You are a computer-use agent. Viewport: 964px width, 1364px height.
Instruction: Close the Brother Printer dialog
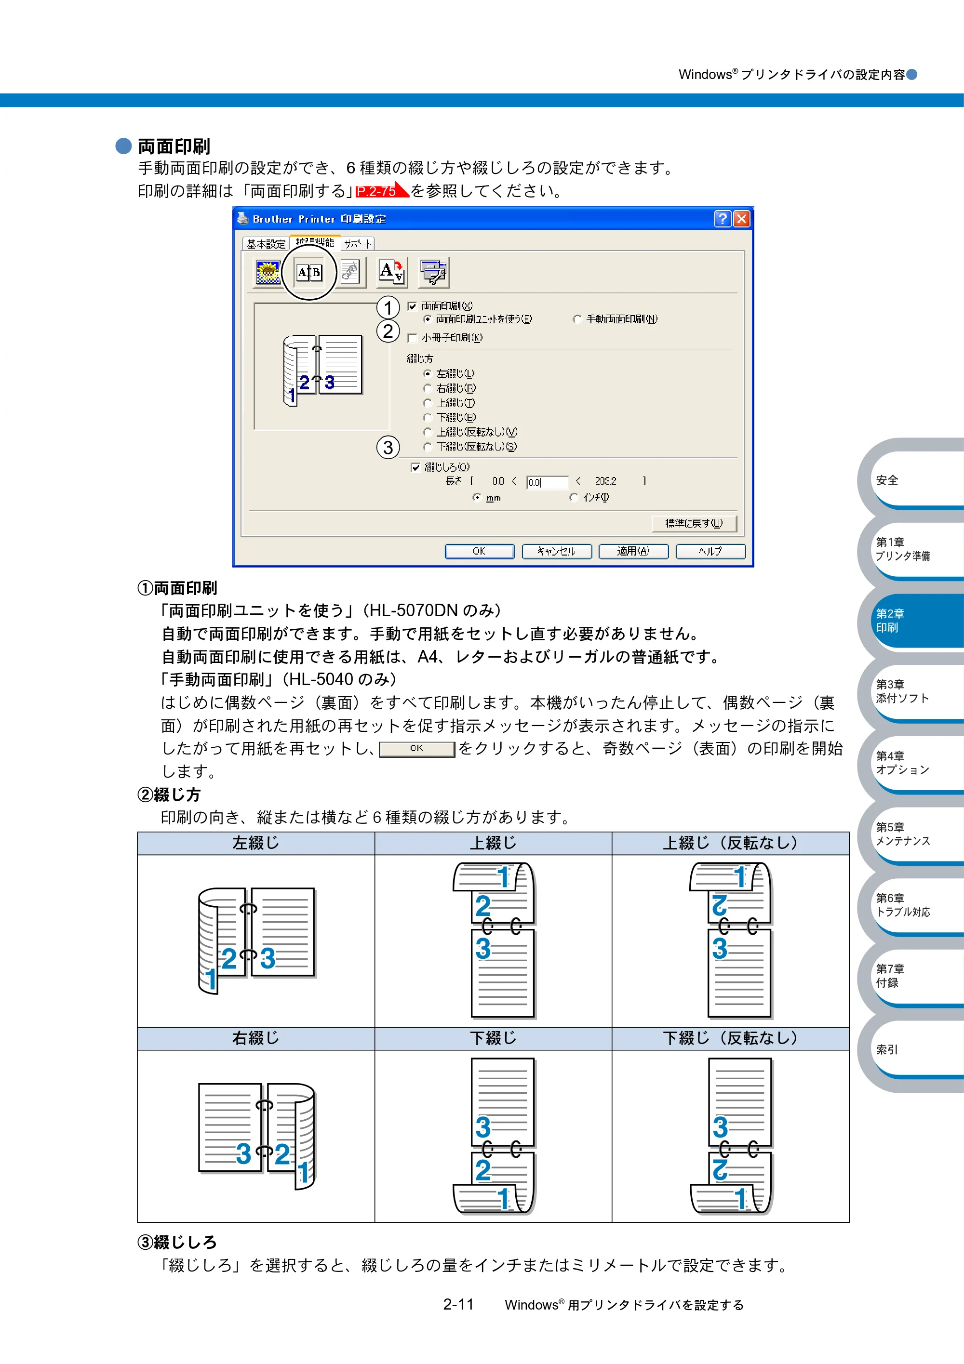741,219
